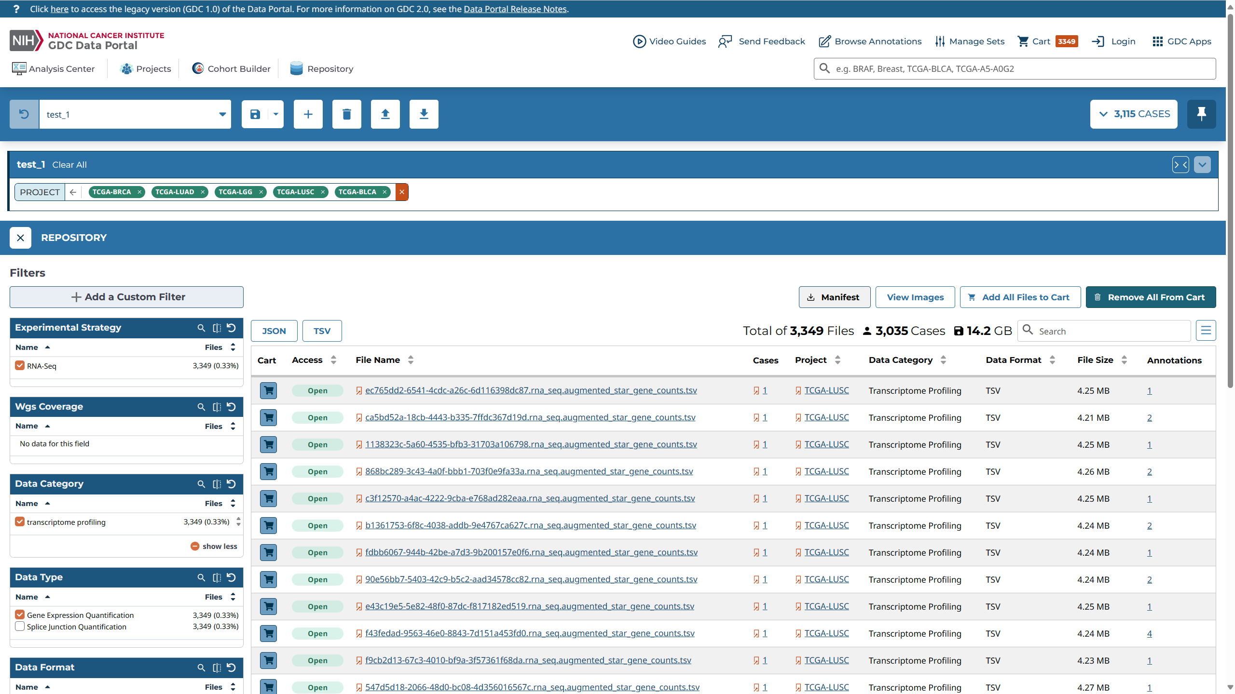The width and height of the screenshot is (1235, 694).
Task: Open the Cohort Builder tab
Action: point(231,69)
